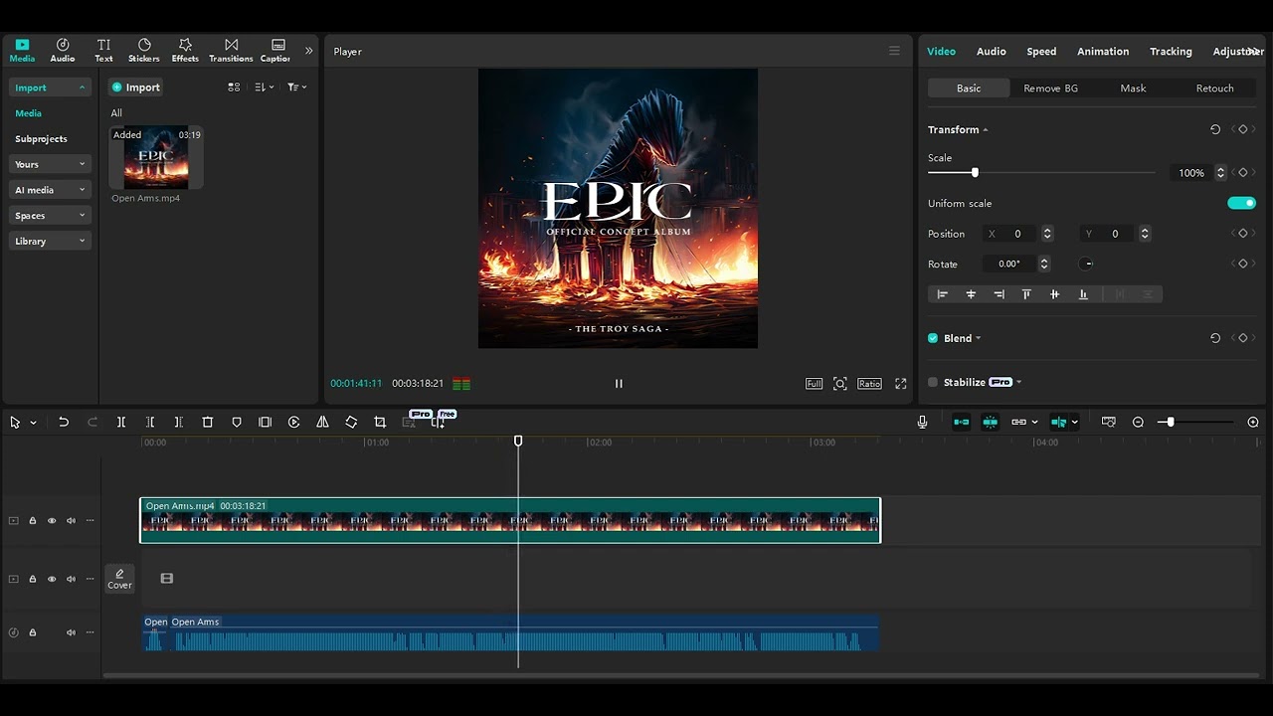The height and width of the screenshot is (716, 1273).
Task: Open the linkage options dropdown arrow
Action: pyautogui.click(x=1035, y=423)
